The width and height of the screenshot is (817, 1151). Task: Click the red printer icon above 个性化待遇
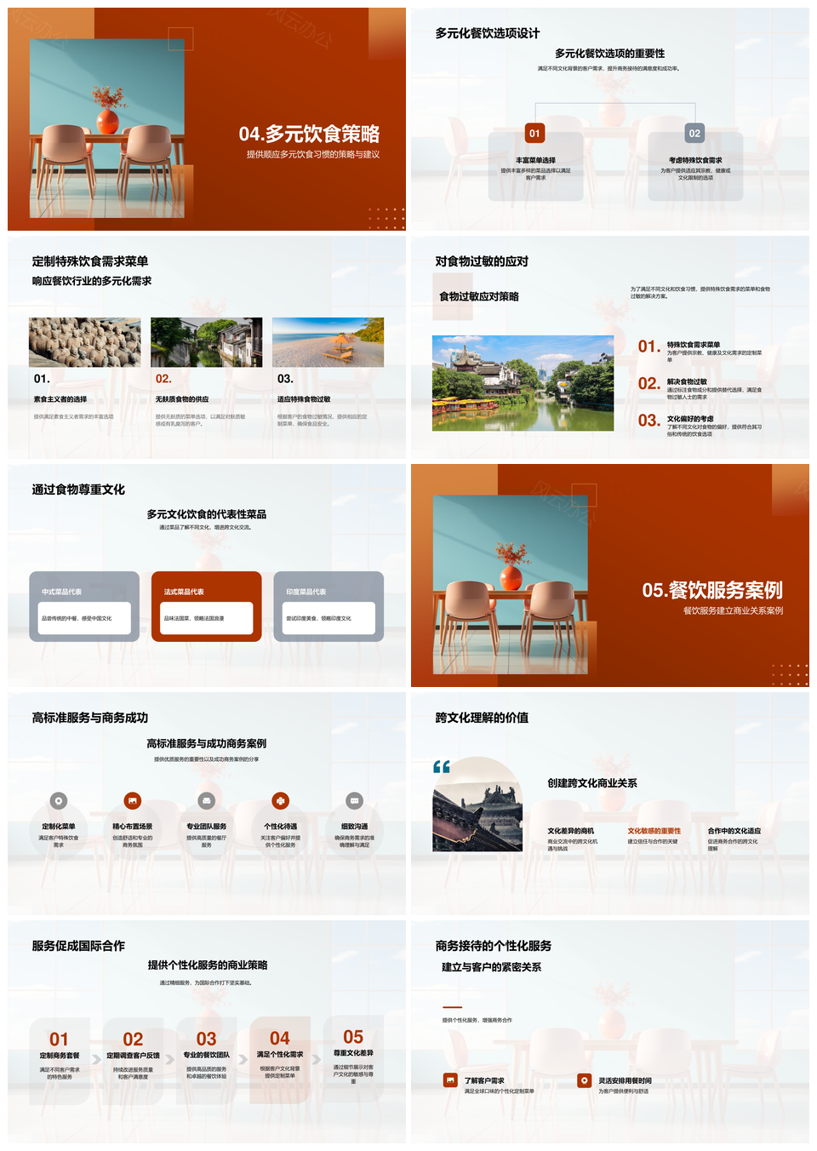click(x=281, y=800)
